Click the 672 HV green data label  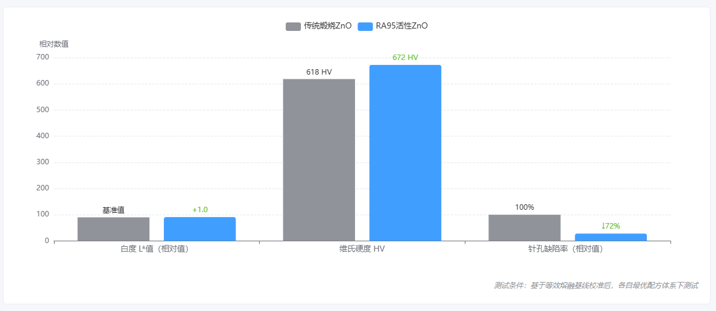click(x=405, y=58)
